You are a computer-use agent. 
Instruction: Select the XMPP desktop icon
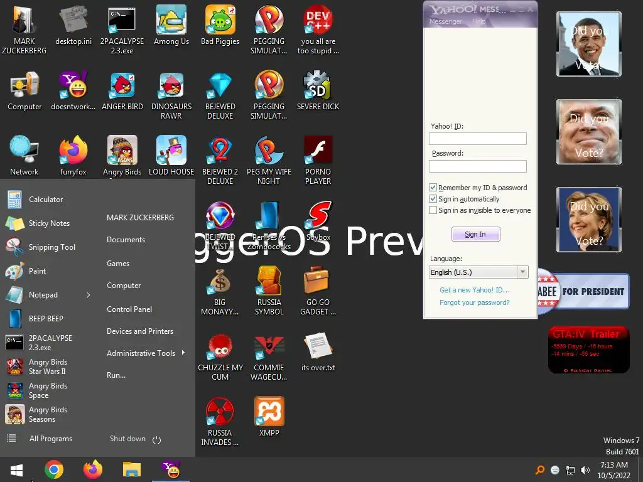click(269, 417)
